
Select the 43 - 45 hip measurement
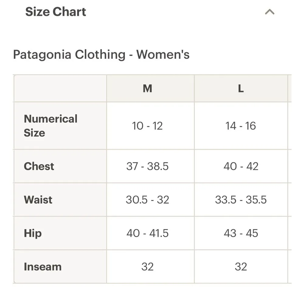(x=241, y=233)
